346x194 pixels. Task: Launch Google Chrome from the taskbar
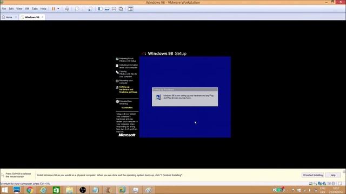(x=30, y=190)
